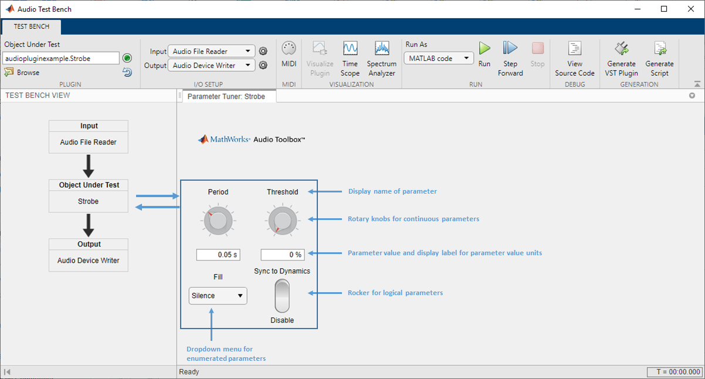Open the Input source dropdown

click(211, 51)
